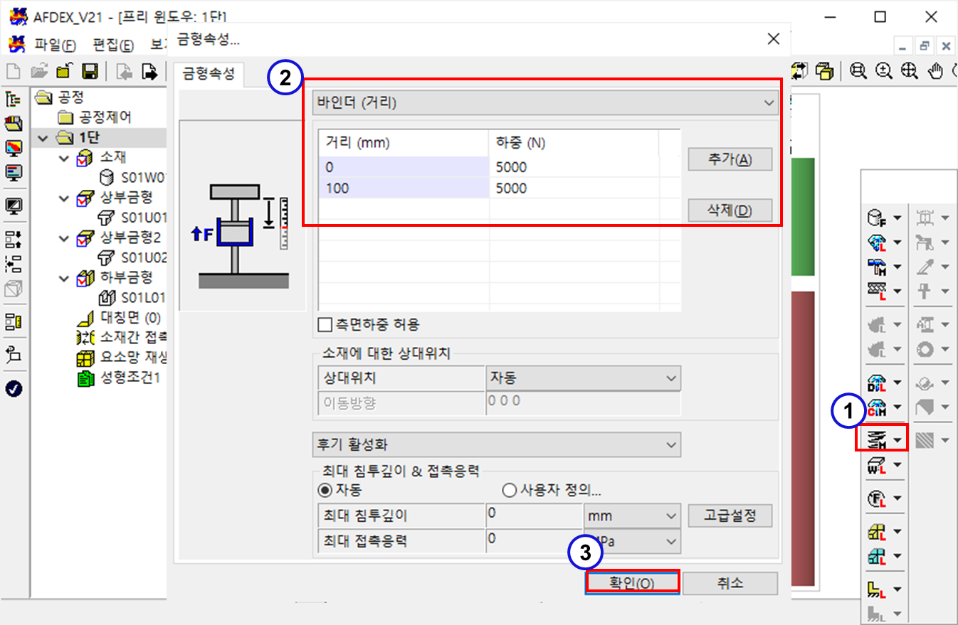The width and height of the screenshot is (958, 625).
Task: Enable the 측면하중 허용 checkbox
Action: pos(325,325)
